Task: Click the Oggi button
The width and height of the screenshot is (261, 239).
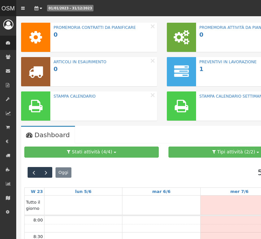Action: pos(63,173)
